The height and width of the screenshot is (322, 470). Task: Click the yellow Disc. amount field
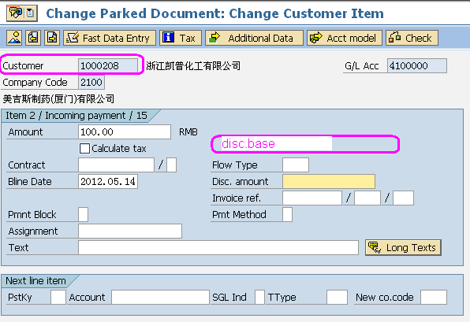[x=329, y=182]
